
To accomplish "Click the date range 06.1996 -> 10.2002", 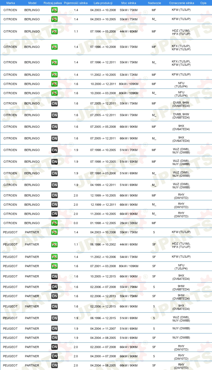I will click(103, 244).
